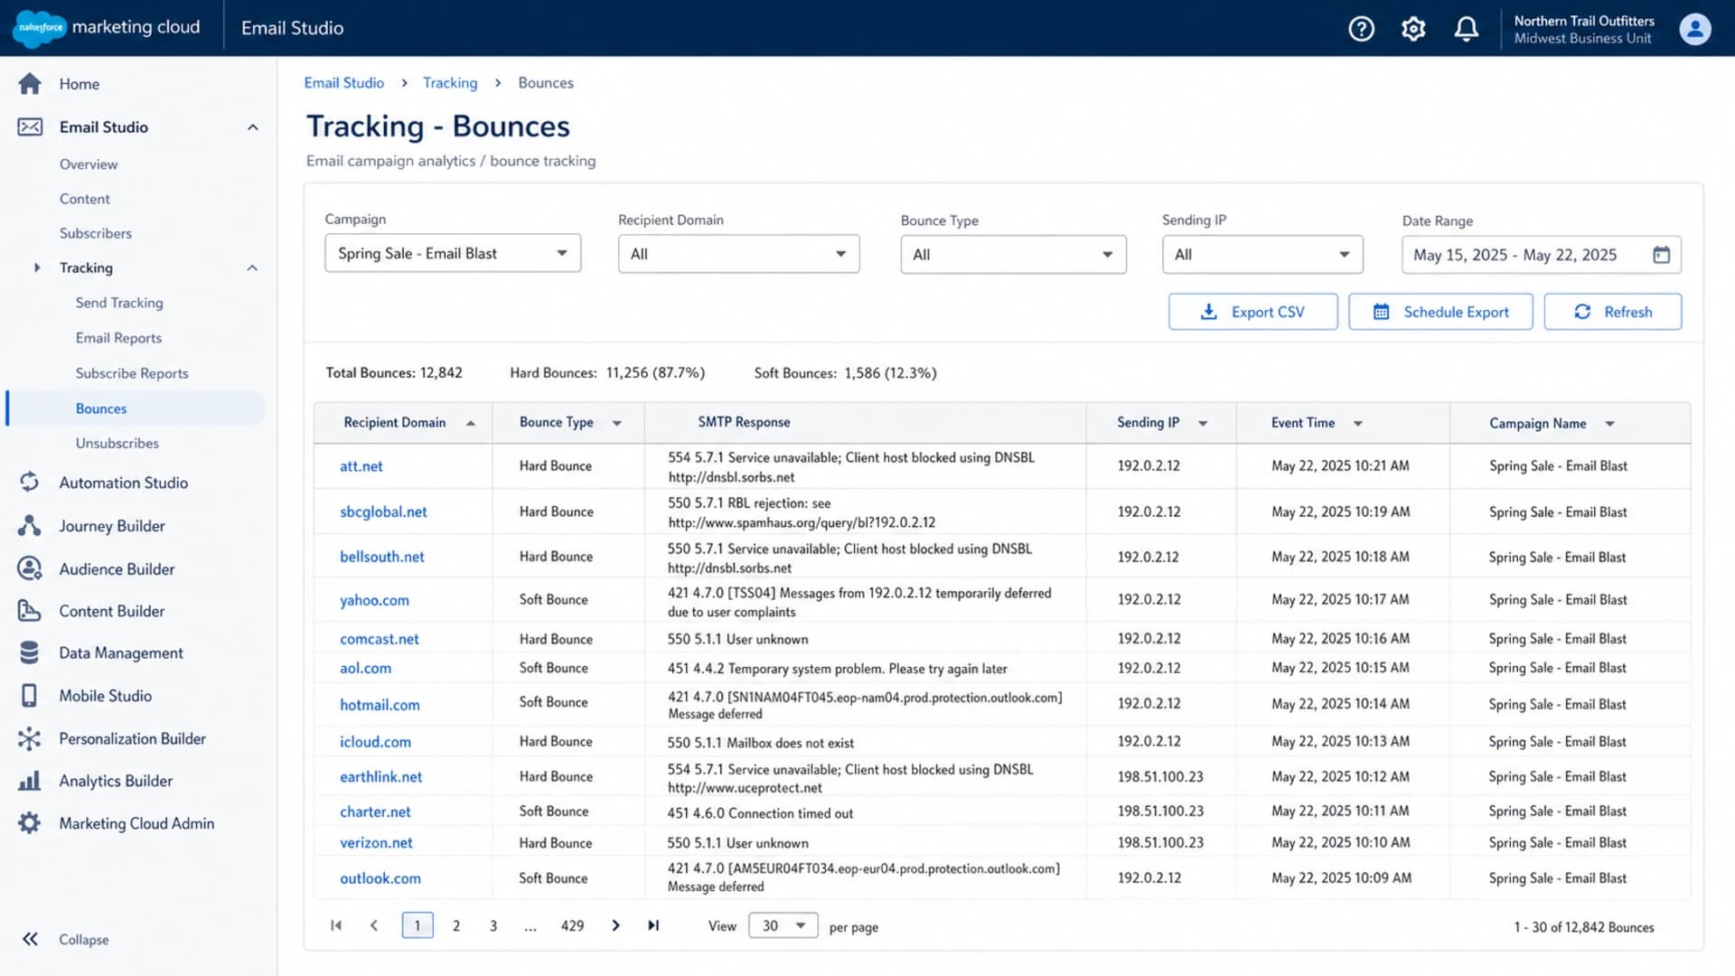Click the Refresh button
Viewport: 1735px width, 976px height.
(1612, 312)
